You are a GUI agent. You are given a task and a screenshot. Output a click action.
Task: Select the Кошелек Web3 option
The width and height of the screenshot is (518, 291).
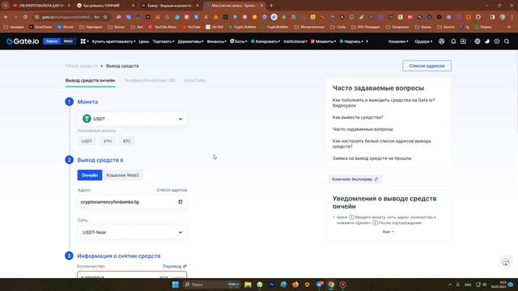tap(122, 175)
